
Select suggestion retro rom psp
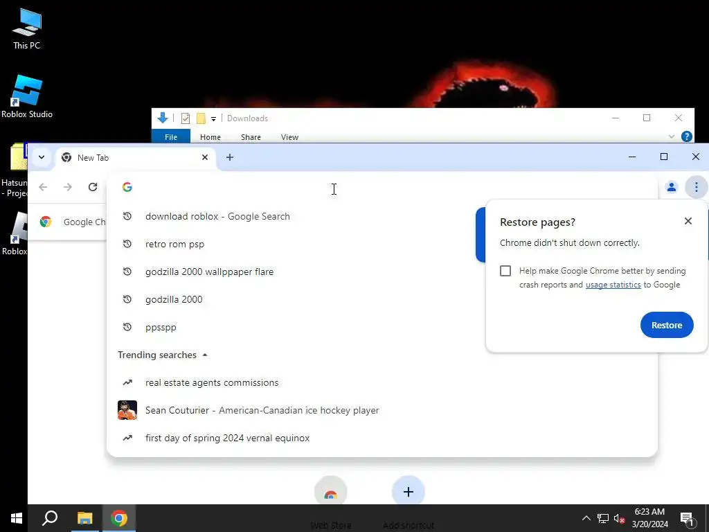[x=382, y=244]
